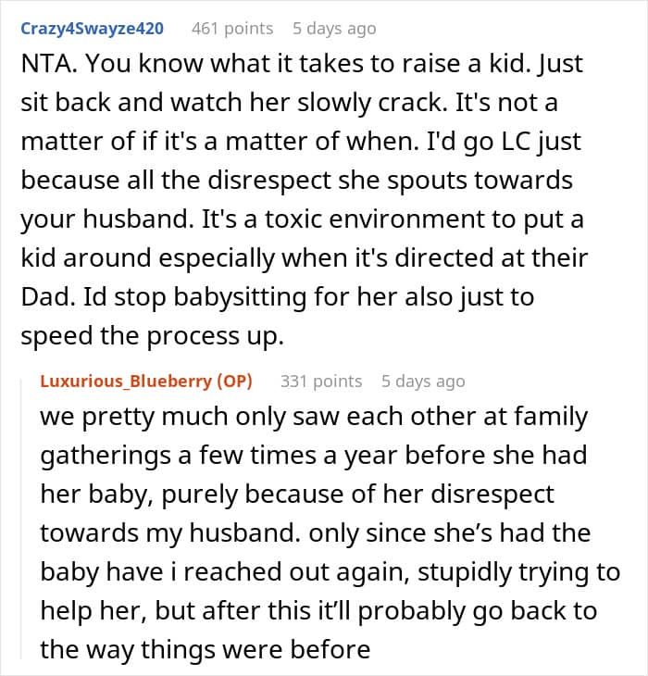Click the 461 points score

[x=231, y=29]
